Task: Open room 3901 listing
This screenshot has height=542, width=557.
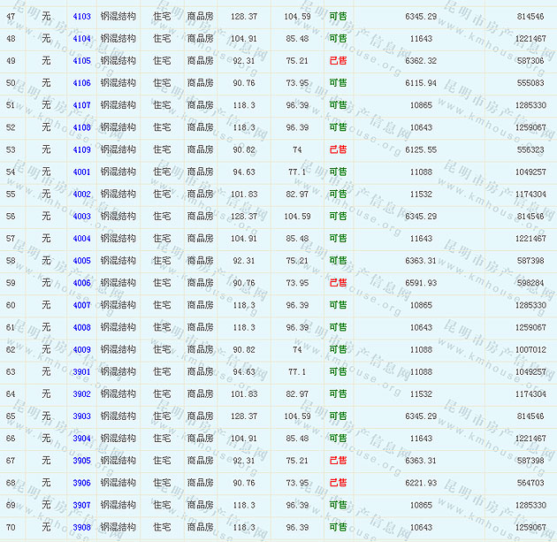Action: pos(81,372)
